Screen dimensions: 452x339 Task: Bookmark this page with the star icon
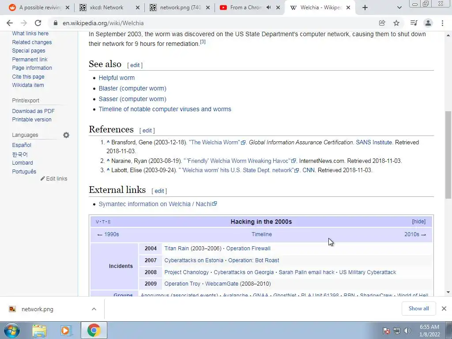click(x=396, y=23)
